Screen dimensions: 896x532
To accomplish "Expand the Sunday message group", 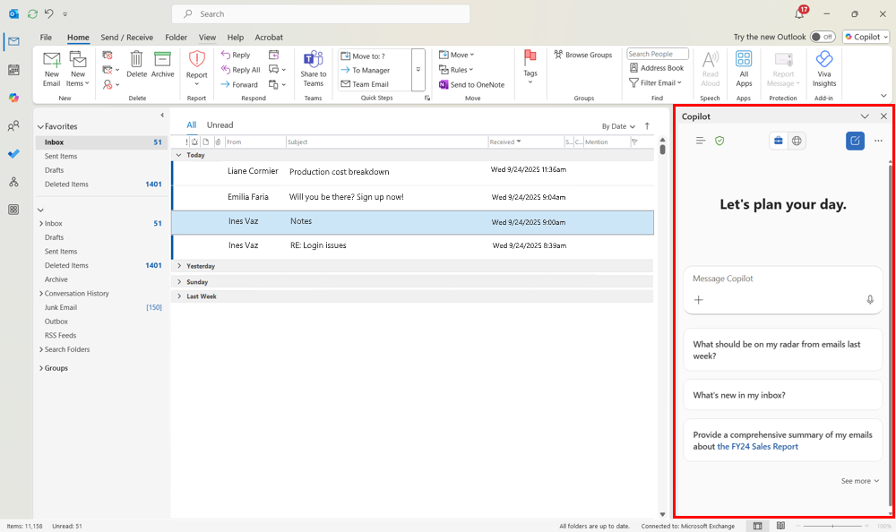I will (179, 282).
